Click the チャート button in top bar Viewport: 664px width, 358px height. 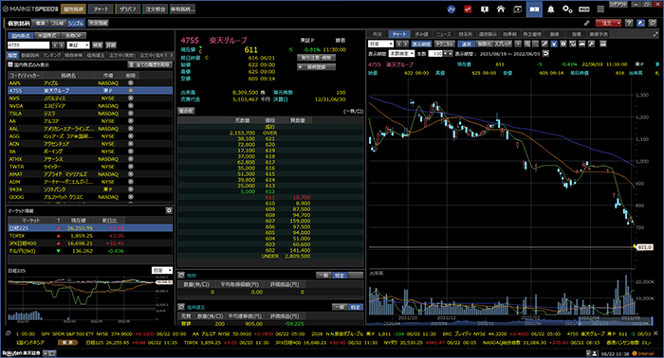pyautogui.click(x=101, y=9)
